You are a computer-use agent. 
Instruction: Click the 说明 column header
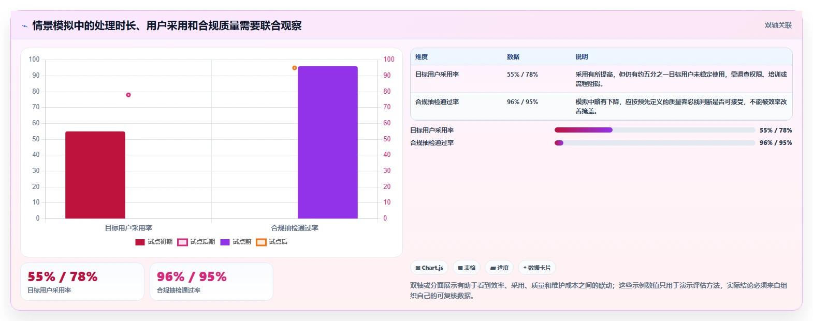click(582, 57)
